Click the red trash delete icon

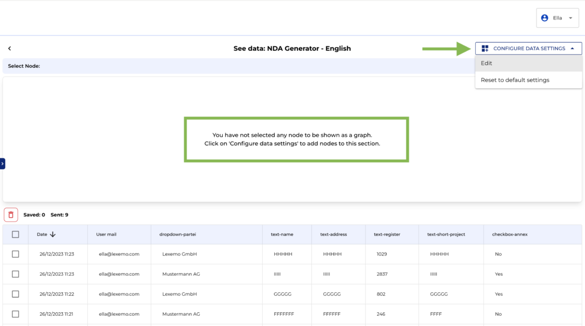(x=11, y=215)
